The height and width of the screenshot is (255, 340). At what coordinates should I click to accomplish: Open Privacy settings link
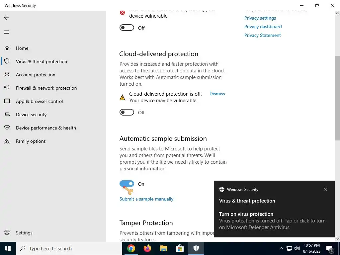(x=260, y=18)
